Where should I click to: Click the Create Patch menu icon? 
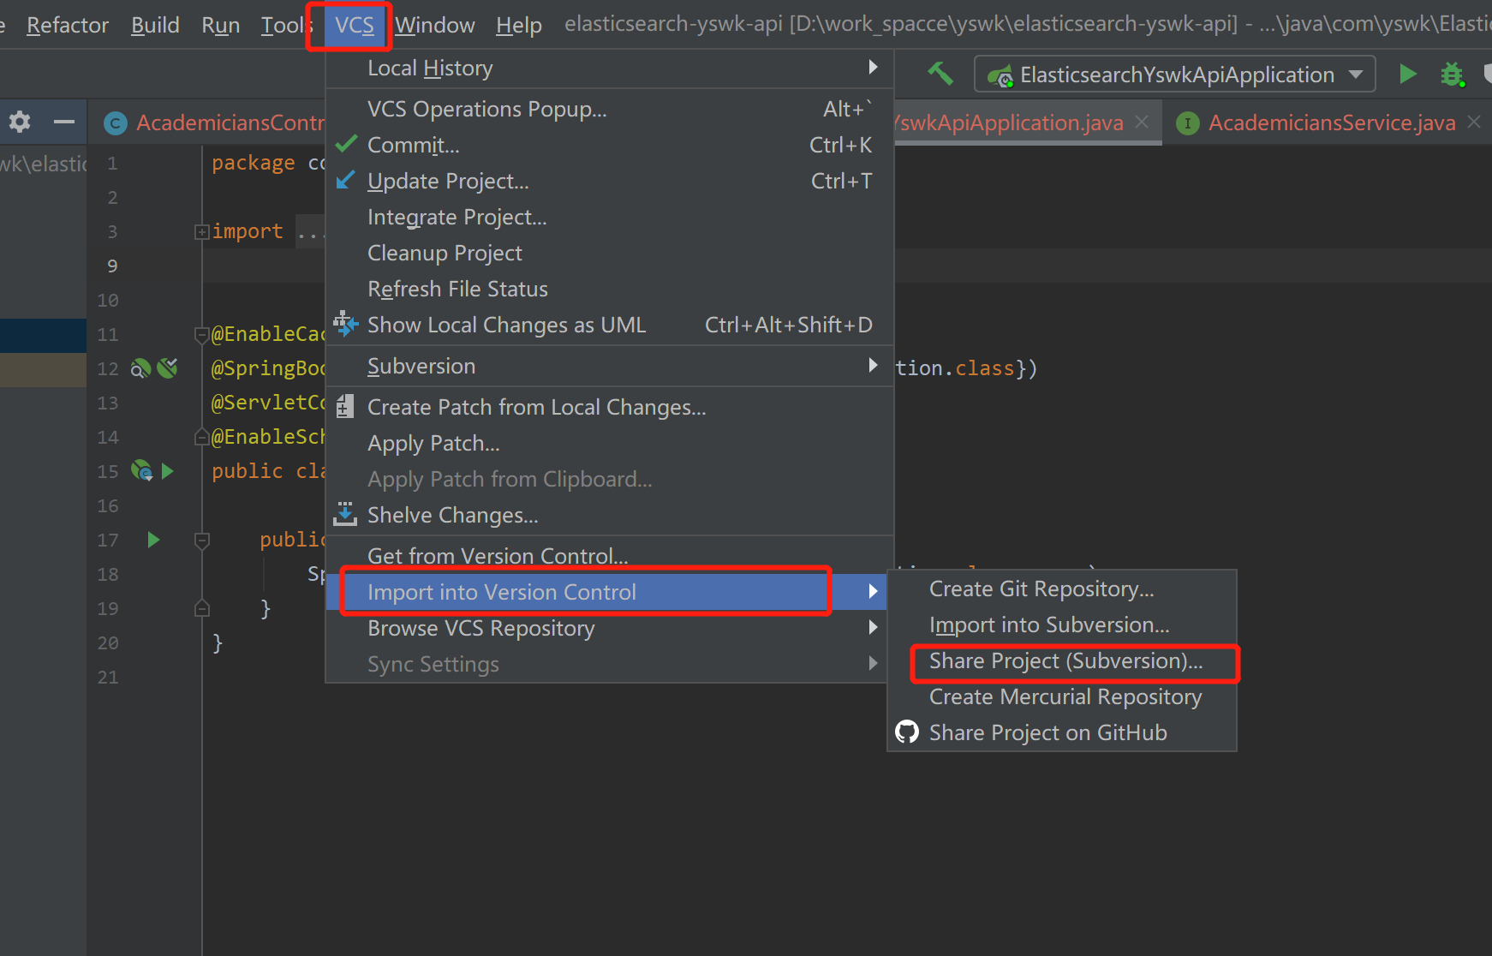click(x=345, y=406)
